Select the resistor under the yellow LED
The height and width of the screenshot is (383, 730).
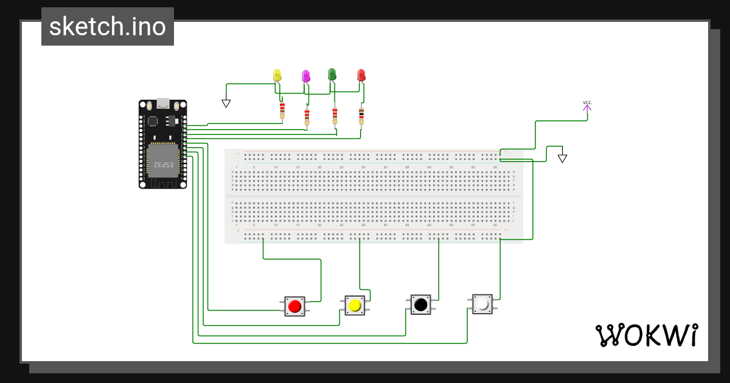click(x=282, y=111)
